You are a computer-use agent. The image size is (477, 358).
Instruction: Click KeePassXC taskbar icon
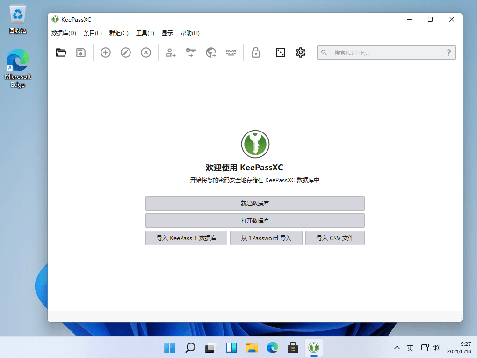pos(314,348)
